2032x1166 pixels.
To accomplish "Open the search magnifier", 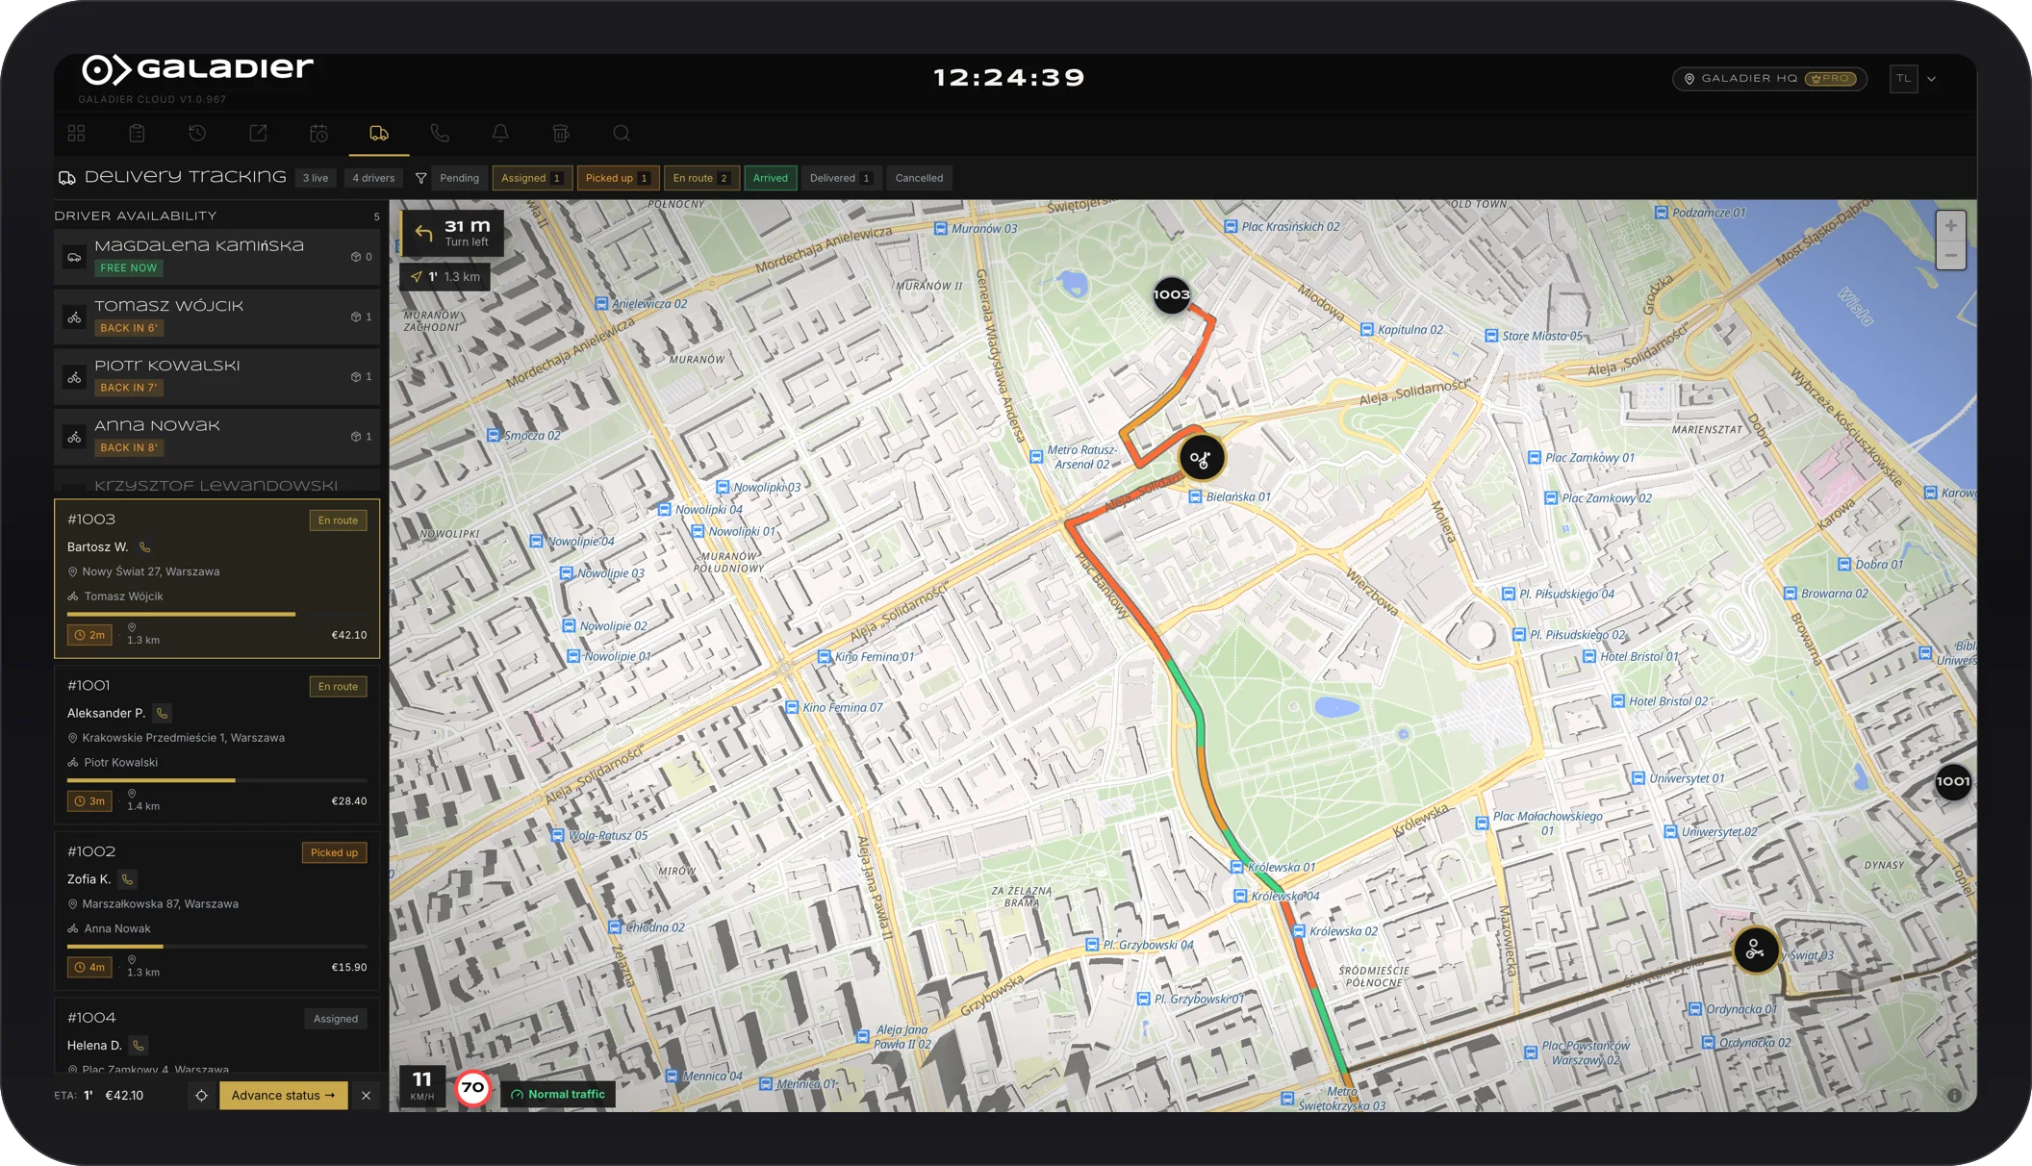I will (622, 134).
